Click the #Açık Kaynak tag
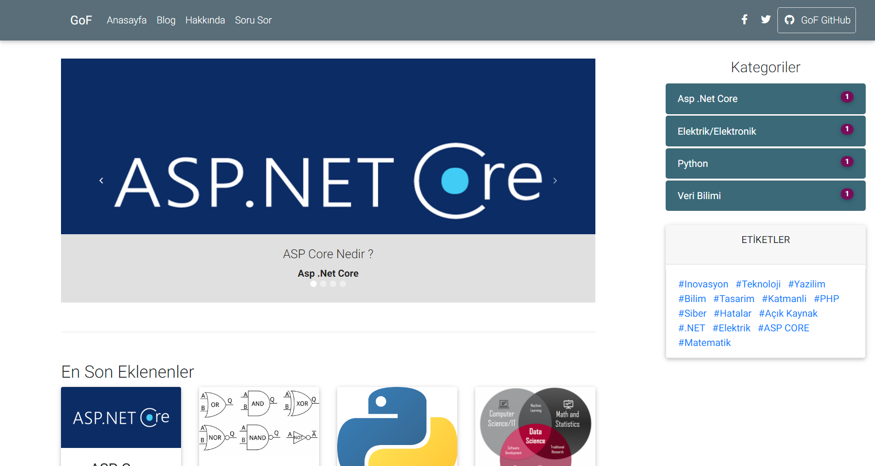875x466 pixels. pyautogui.click(x=788, y=313)
